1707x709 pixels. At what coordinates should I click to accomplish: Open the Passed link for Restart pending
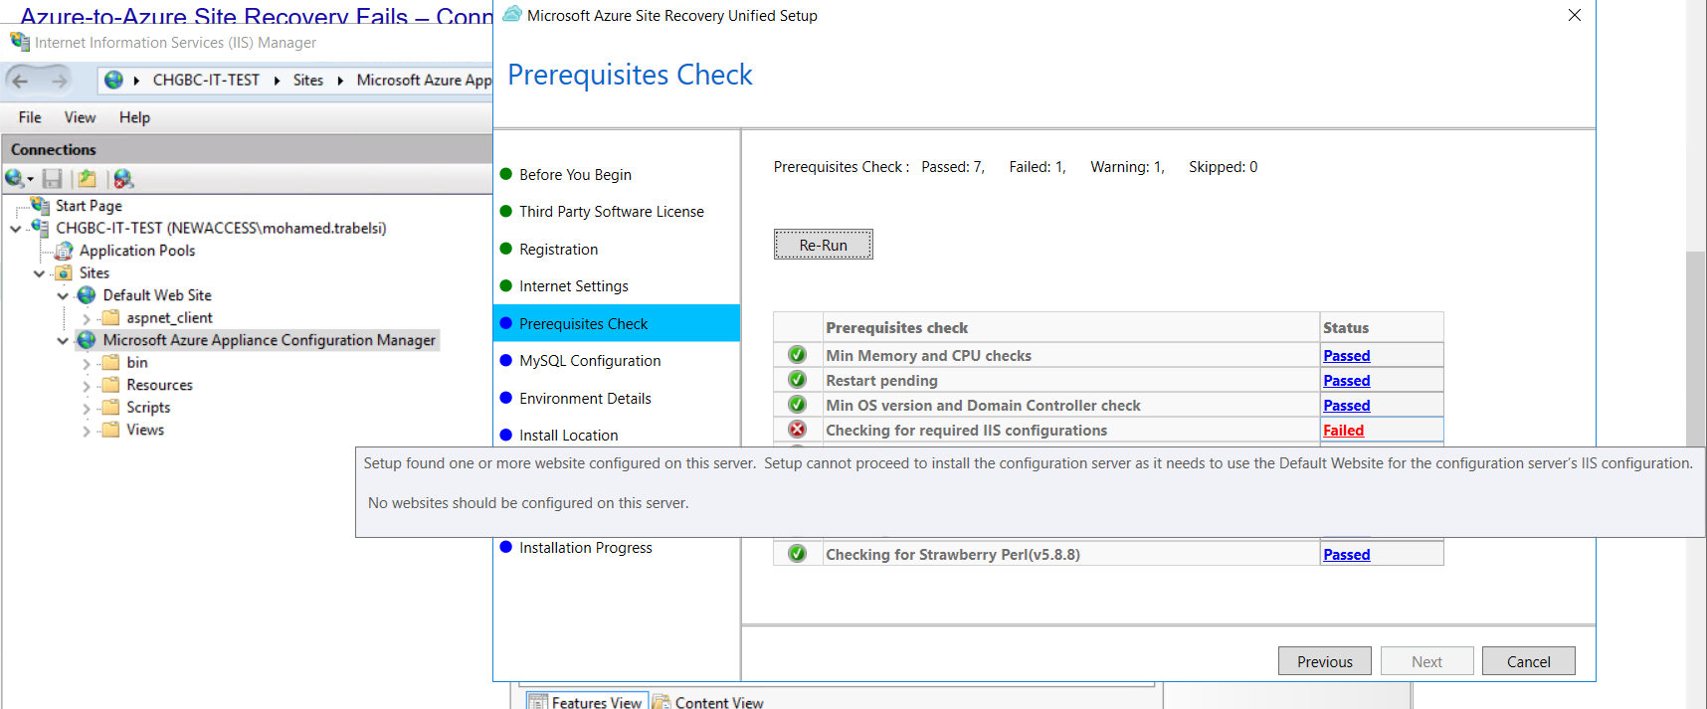(x=1347, y=380)
